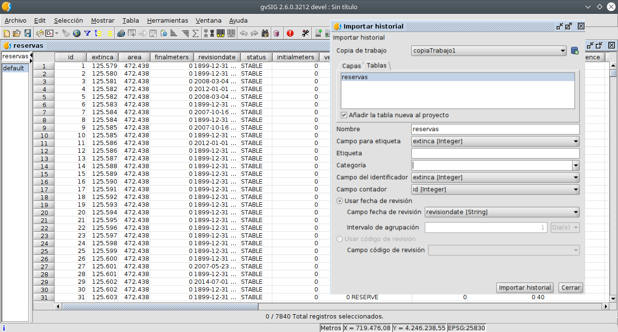
Task: Print table using the printer icon
Action: click(x=121, y=33)
